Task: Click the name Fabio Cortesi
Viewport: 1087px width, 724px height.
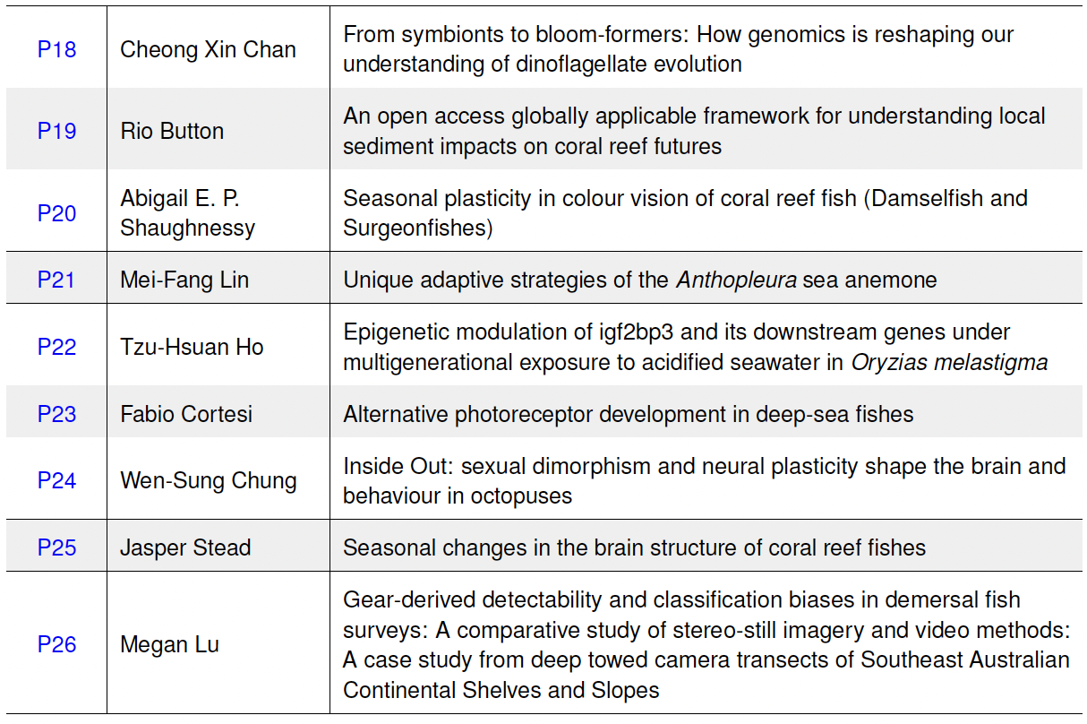Action: click(x=186, y=414)
